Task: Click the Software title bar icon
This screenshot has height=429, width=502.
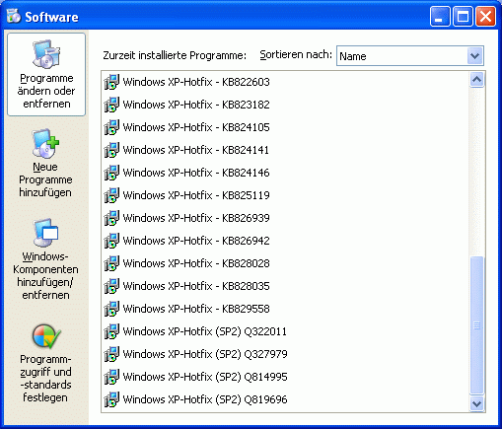Action: pyautogui.click(x=14, y=16)
